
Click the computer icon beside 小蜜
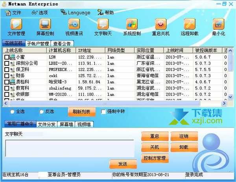pos(13,57)
